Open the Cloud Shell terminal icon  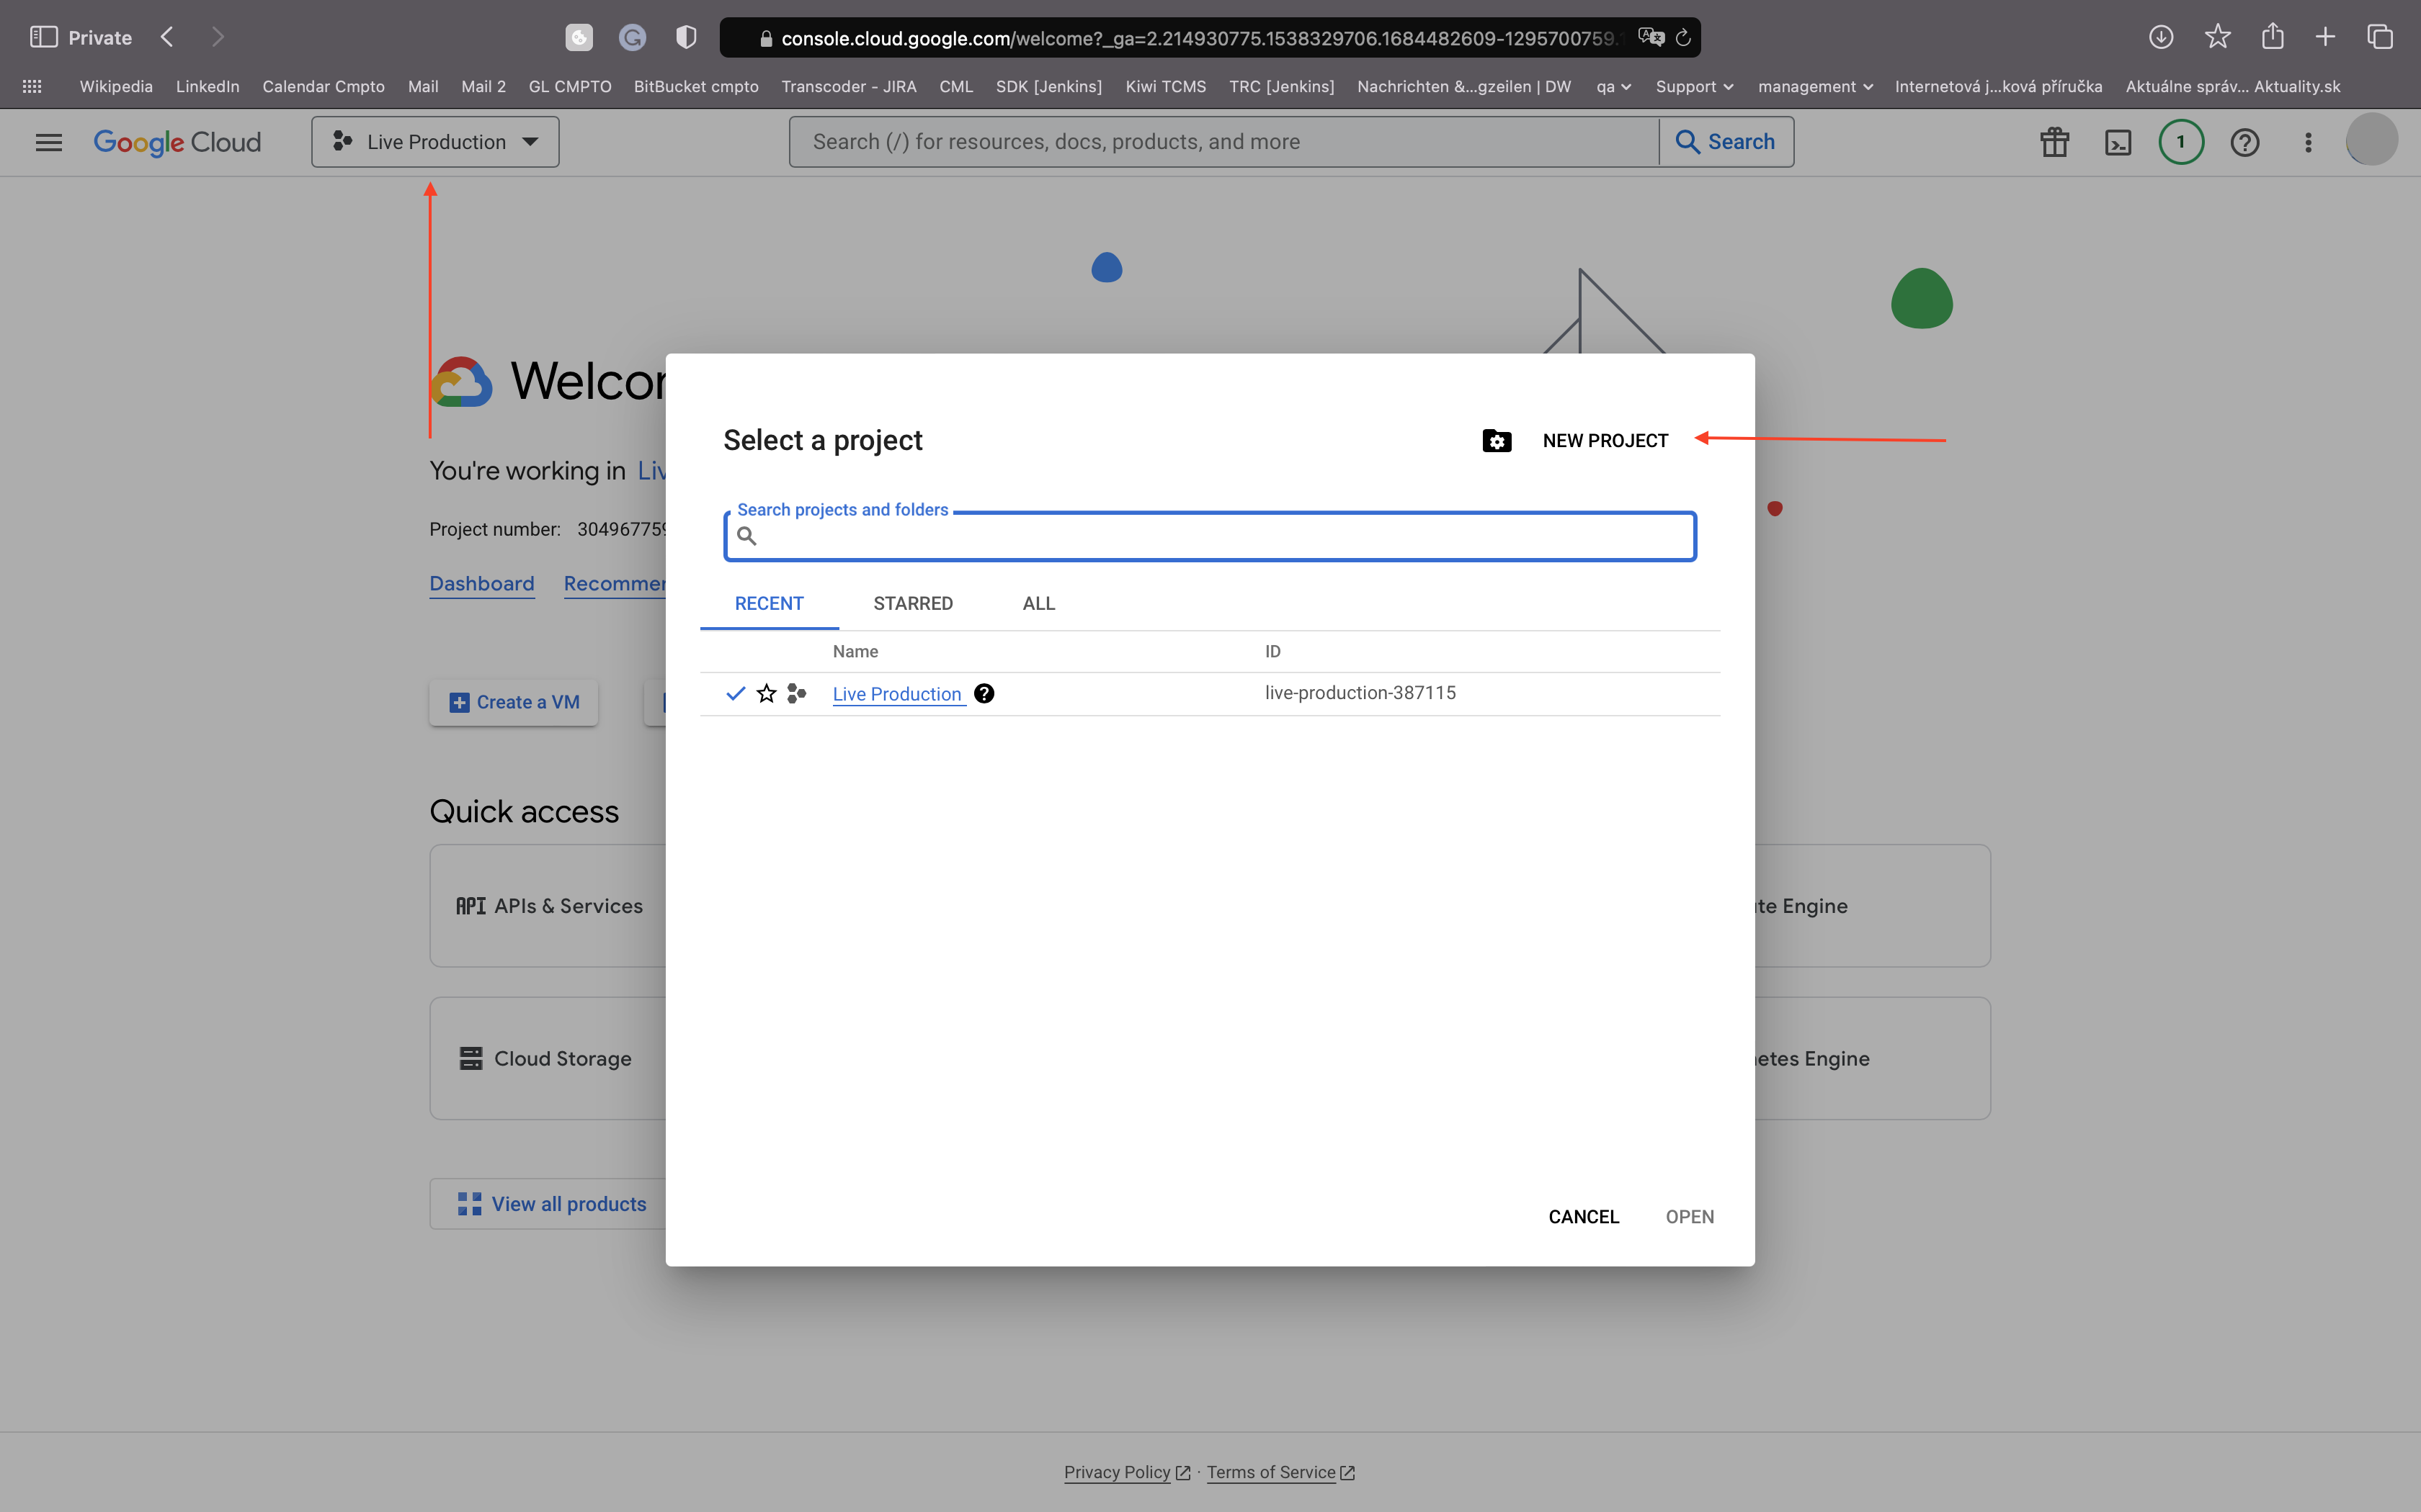pyautogui.click(x=2118, y=142)
